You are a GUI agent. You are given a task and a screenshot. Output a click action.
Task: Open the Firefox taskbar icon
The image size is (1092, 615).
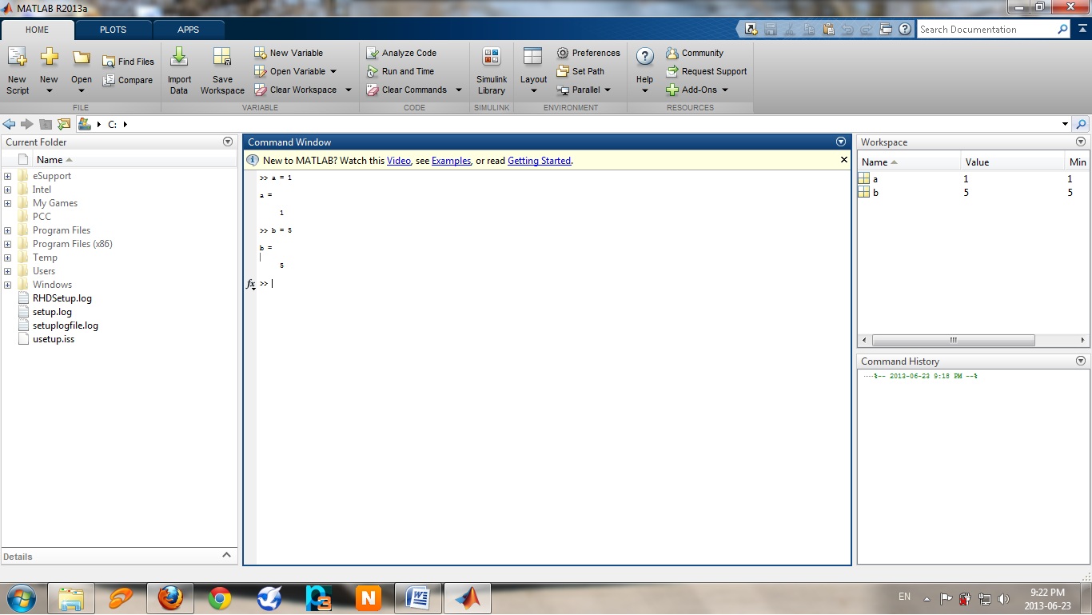pos(170,597)
